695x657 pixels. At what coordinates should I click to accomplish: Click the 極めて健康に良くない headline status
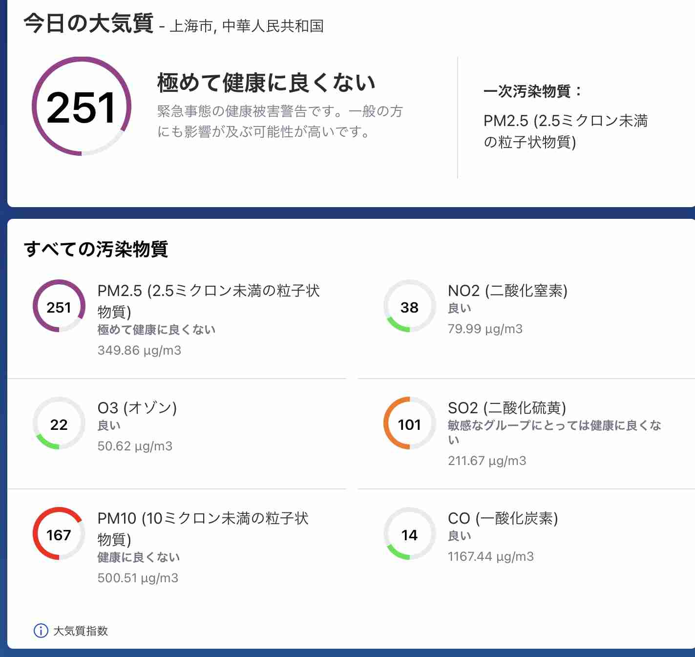[x=266, y=83]
